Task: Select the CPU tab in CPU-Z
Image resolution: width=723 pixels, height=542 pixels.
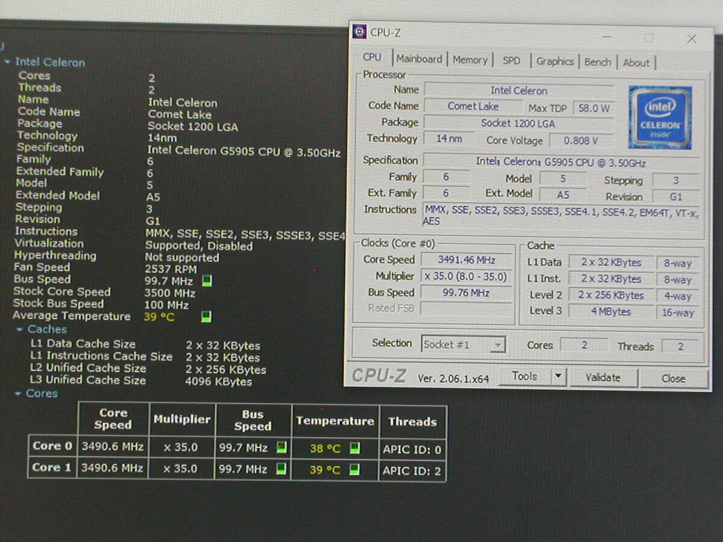Action: 372,57
